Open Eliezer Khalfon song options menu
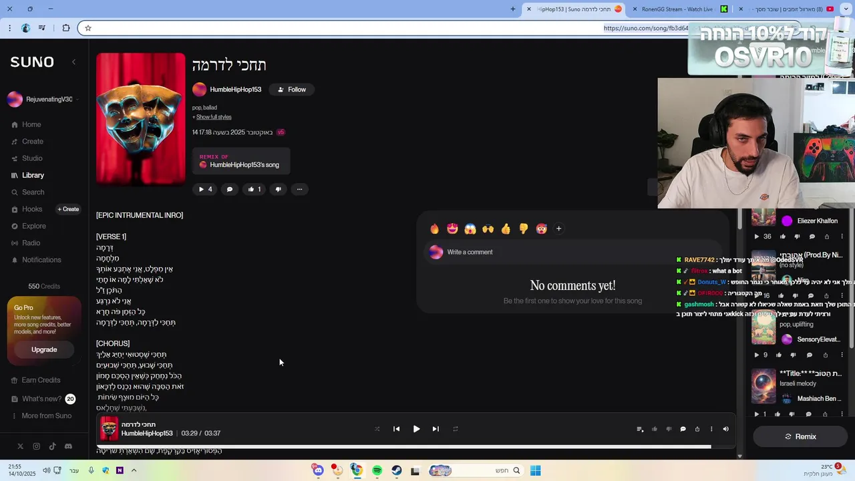This screenshot has height=481, width=855. (x=842, y=236)
